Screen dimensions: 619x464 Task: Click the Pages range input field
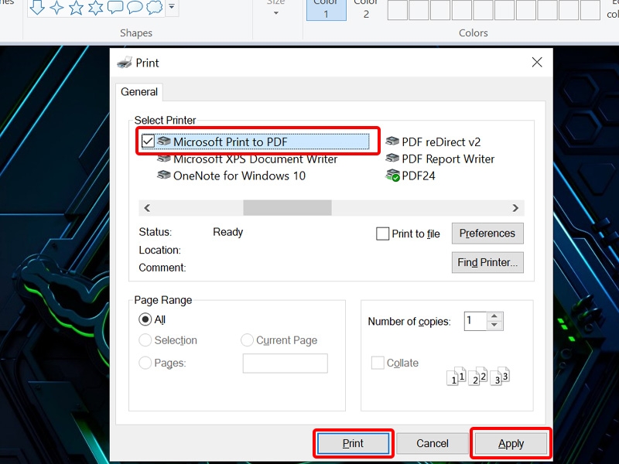286,363
